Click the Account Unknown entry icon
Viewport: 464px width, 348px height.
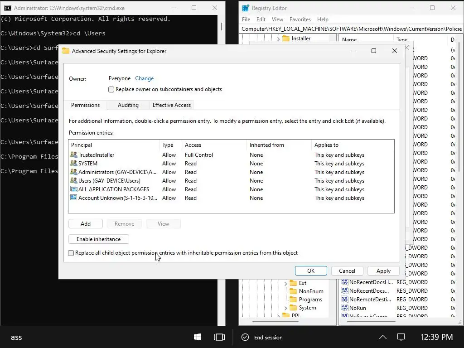tap(74, 198)
